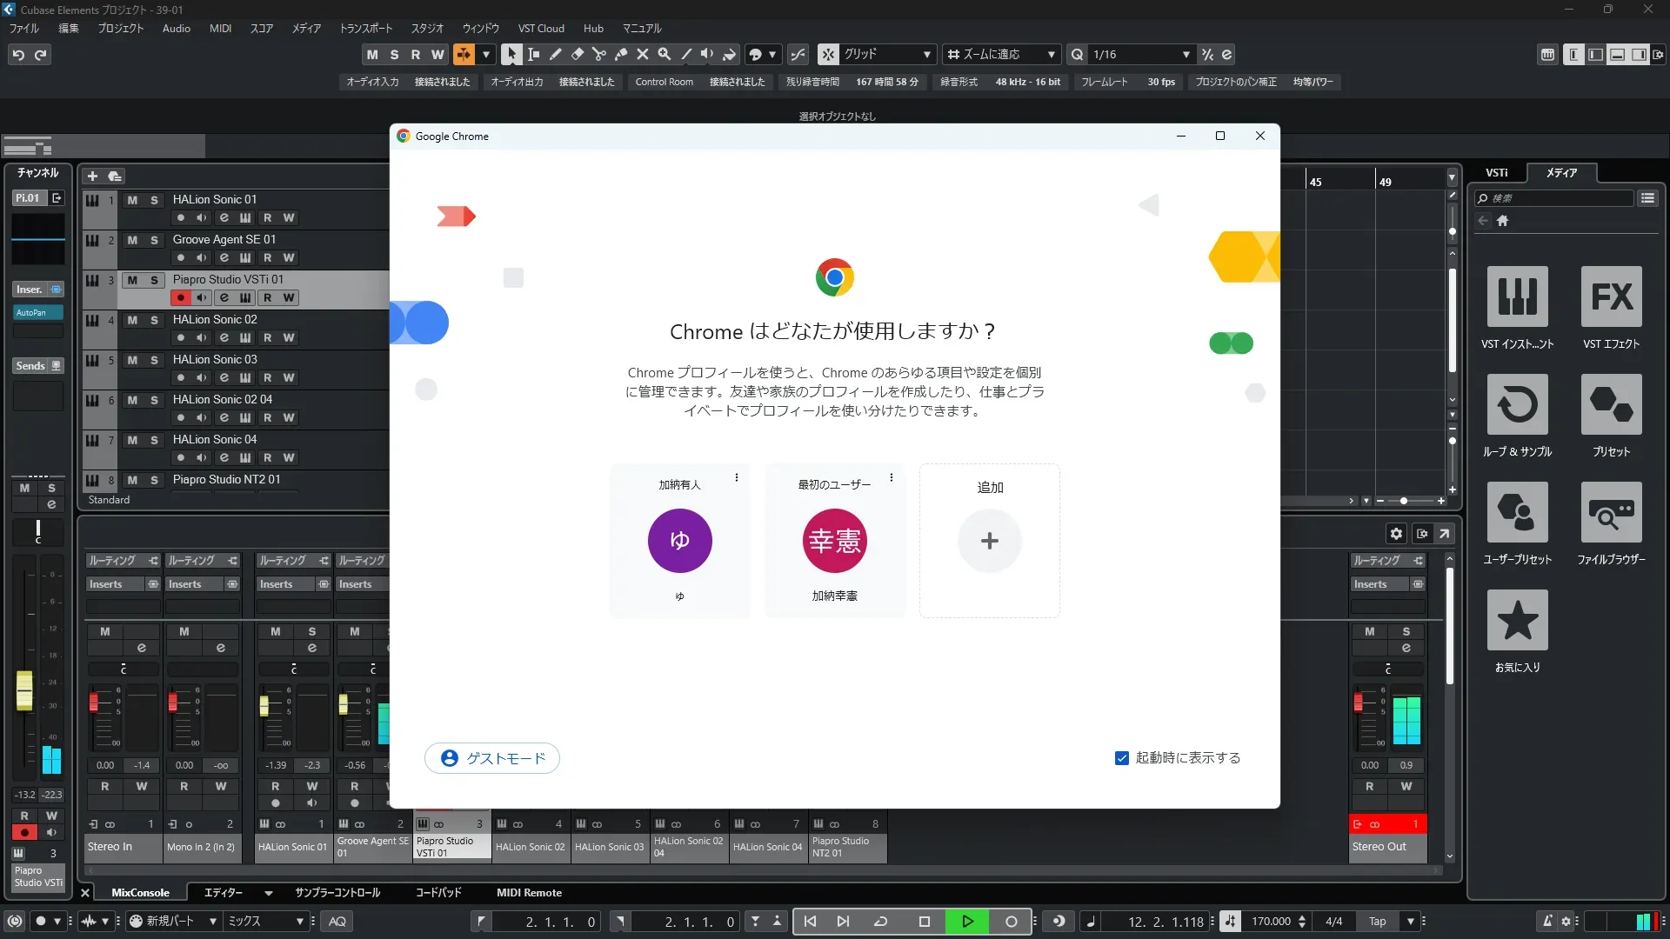Select the Glue tool
This screenshot has width=1670, height=939.
click(x=620, y=54)
